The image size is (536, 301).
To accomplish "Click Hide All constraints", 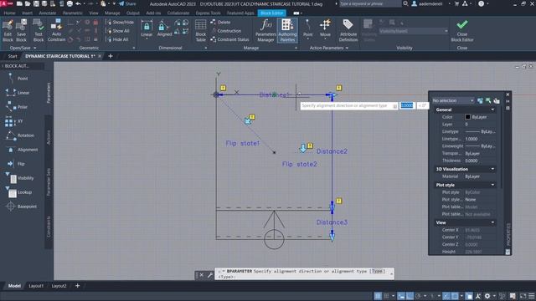I will pyautogui.click(x=118, y=39).
